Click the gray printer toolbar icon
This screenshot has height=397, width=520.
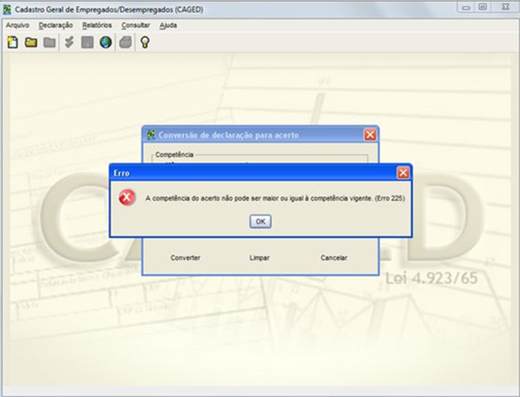[126, 42]
